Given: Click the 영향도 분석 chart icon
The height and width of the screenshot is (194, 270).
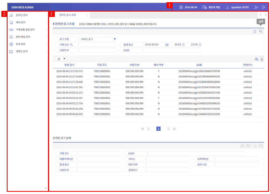Looking at the screenshot, I should point(11,51).
